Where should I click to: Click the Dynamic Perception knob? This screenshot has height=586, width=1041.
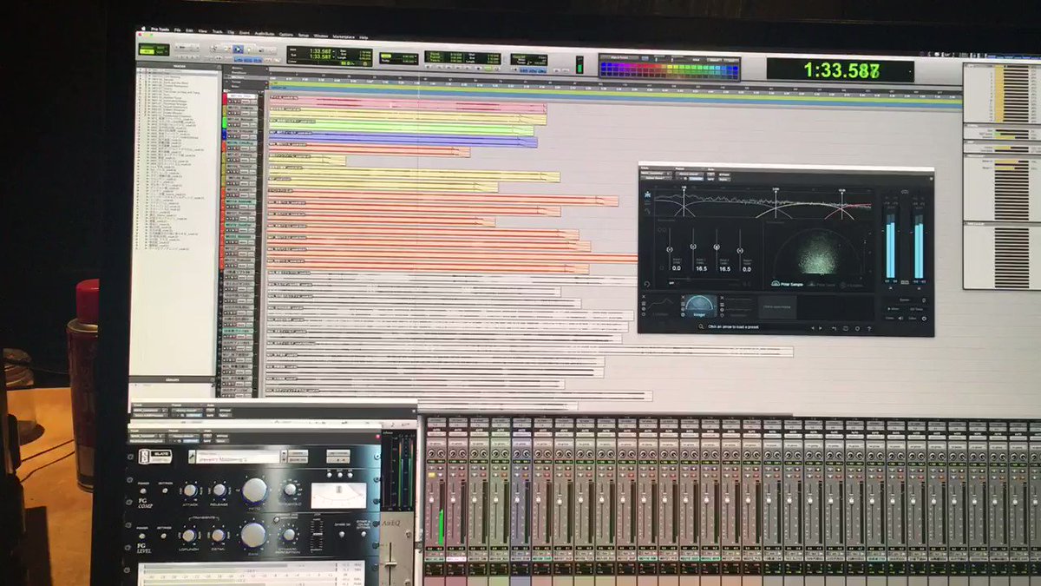click(289, 534)
